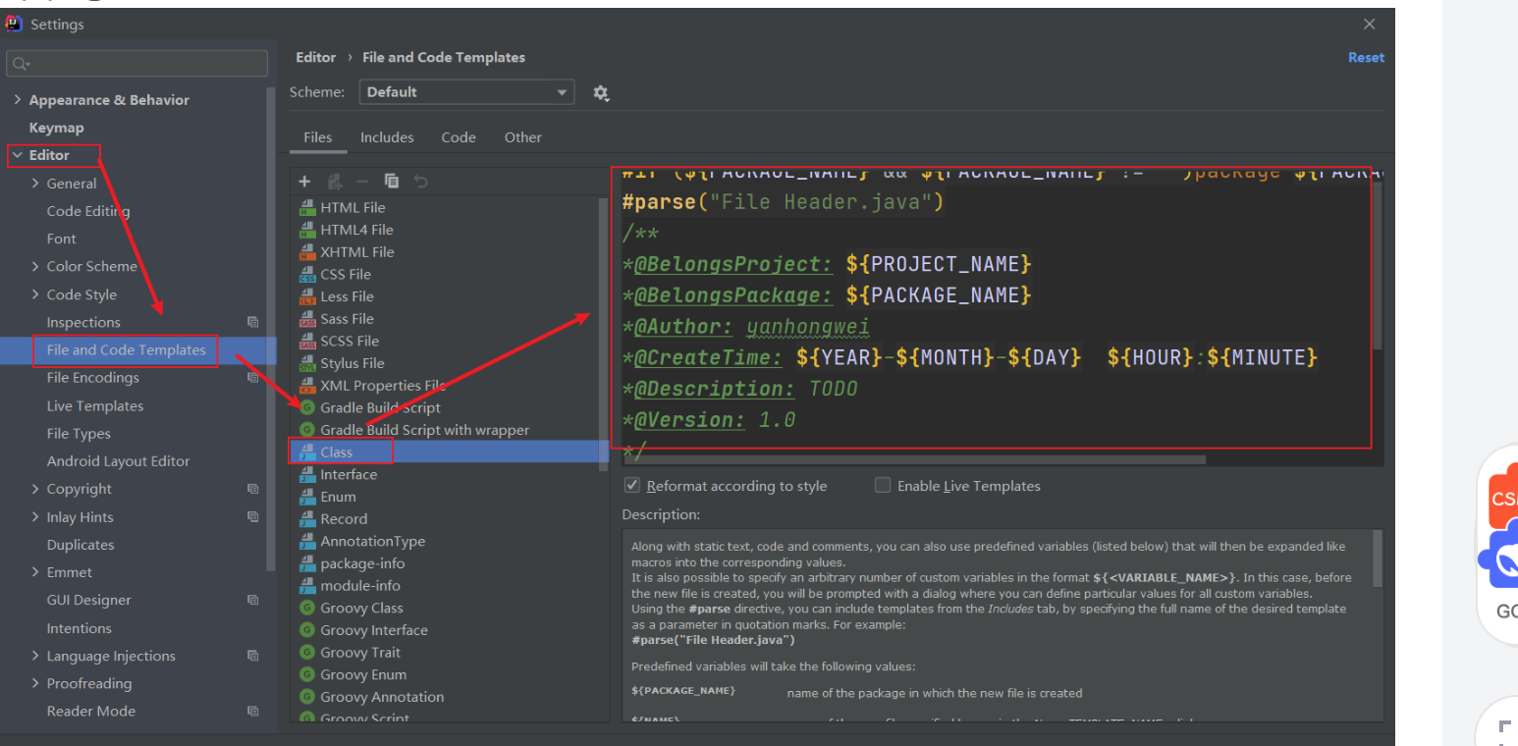The height and width of the screenshot is (746, 1518).
Task: Open the Scheme Default dropdown
Action: pyautogui.click(x=466, y=92)
